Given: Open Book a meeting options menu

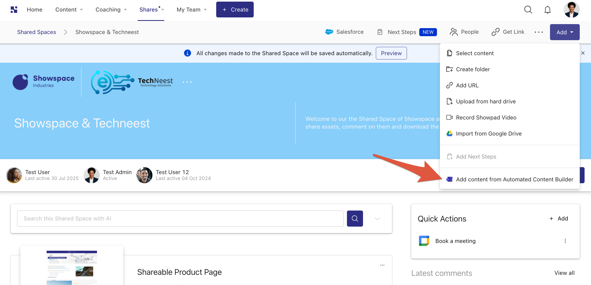Looking at the screenshot, I should pyautogui.click(x=565, y=241).
